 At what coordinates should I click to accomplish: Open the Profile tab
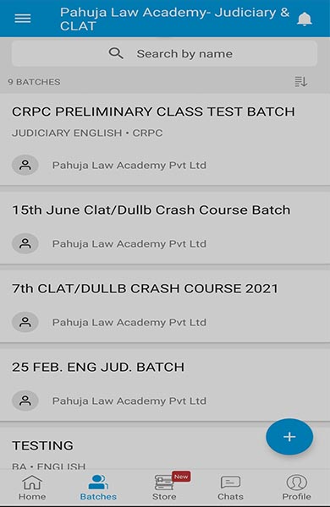pos(296,488)
